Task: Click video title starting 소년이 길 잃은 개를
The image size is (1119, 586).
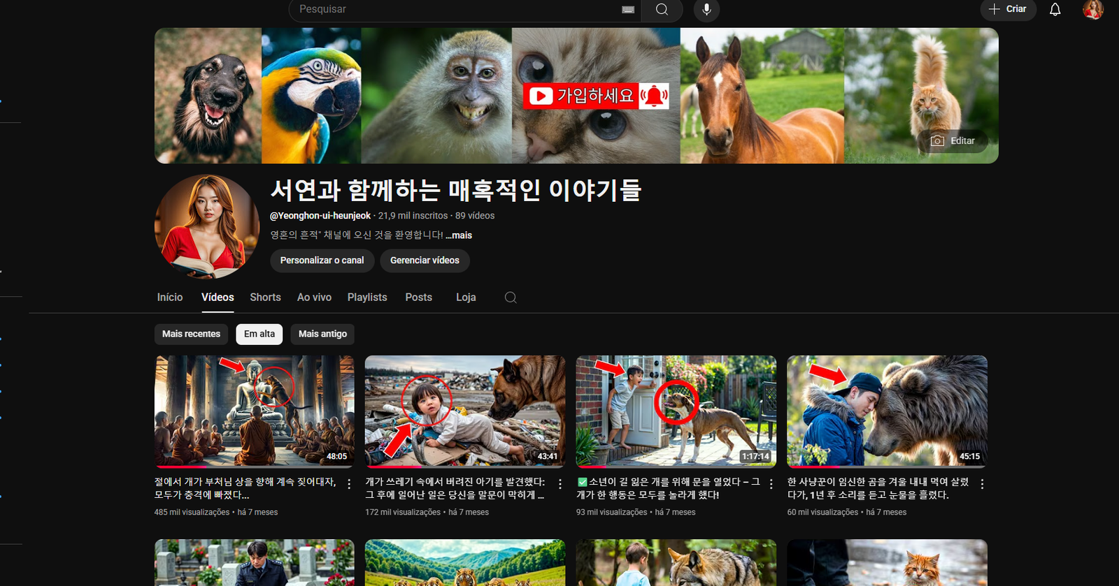Action: click(x=669, y=488)
